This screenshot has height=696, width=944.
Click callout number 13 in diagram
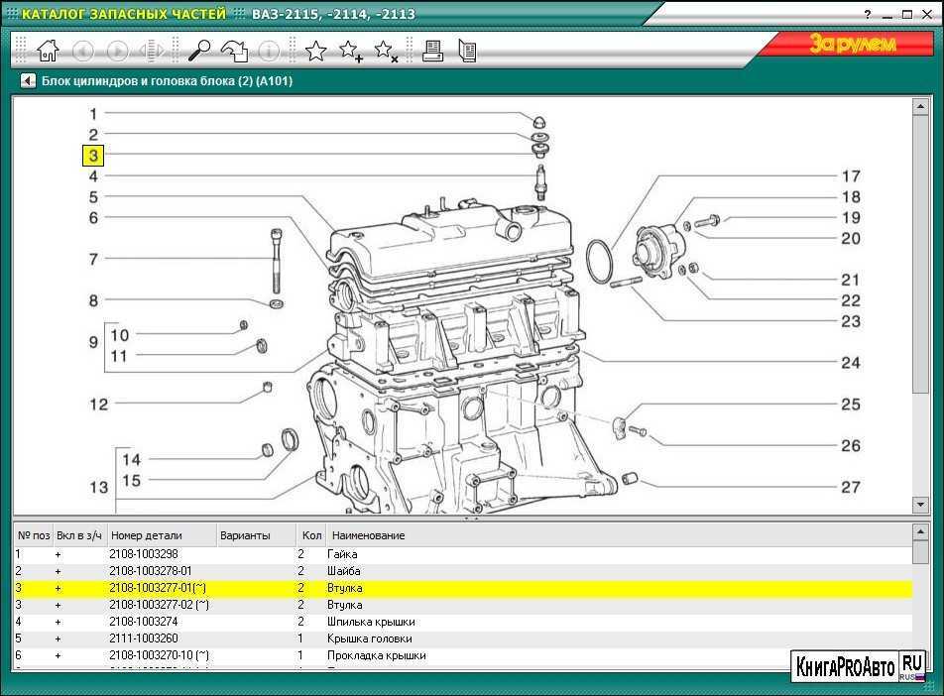click(99, 487)
